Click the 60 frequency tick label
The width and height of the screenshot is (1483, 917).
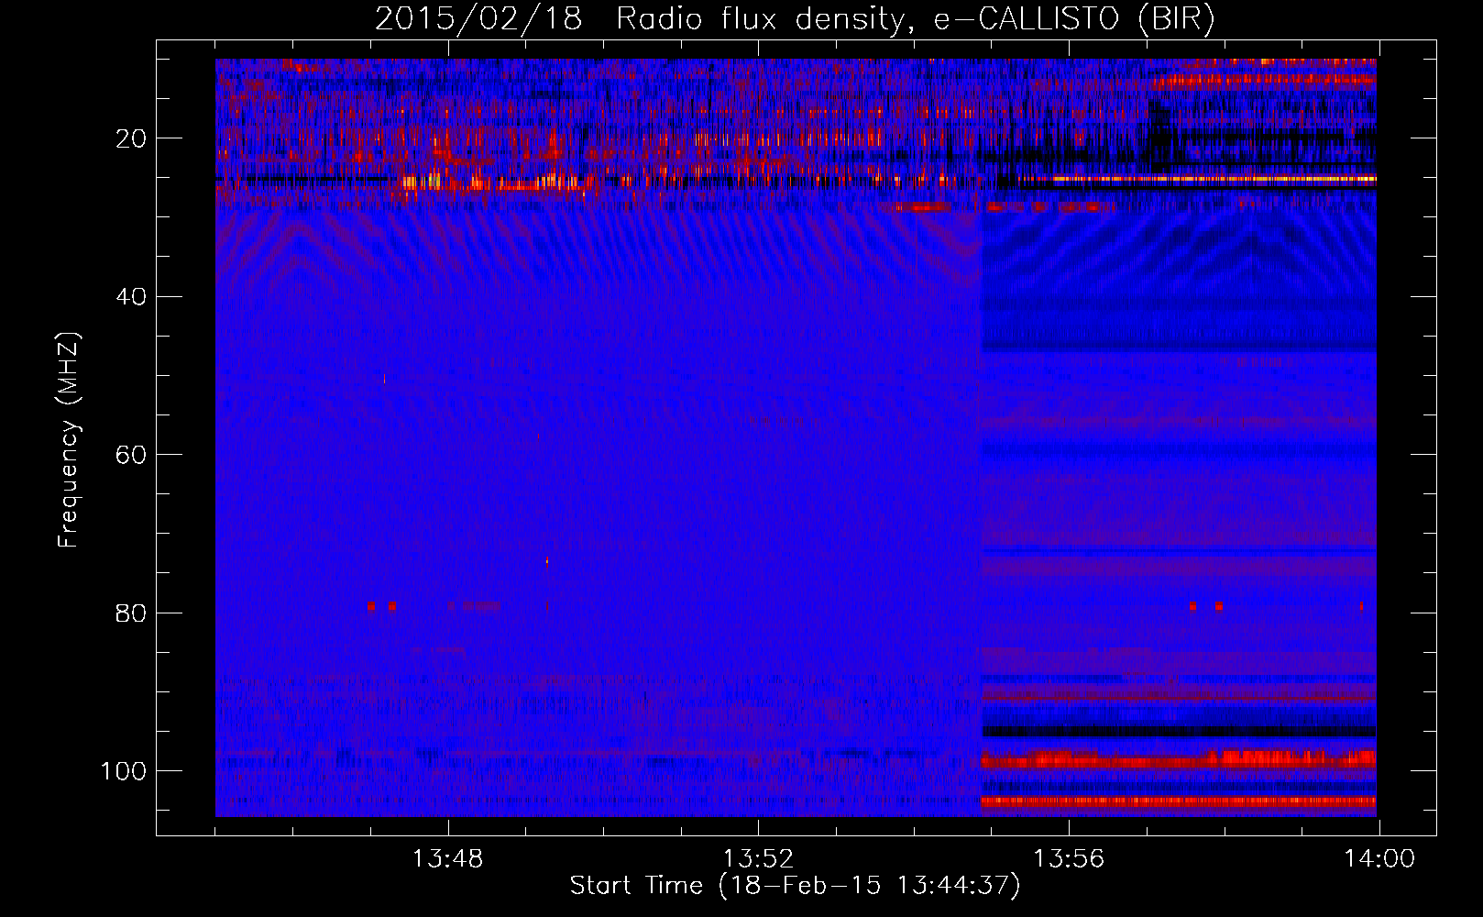pyautogui.click(x=131, y=455)
